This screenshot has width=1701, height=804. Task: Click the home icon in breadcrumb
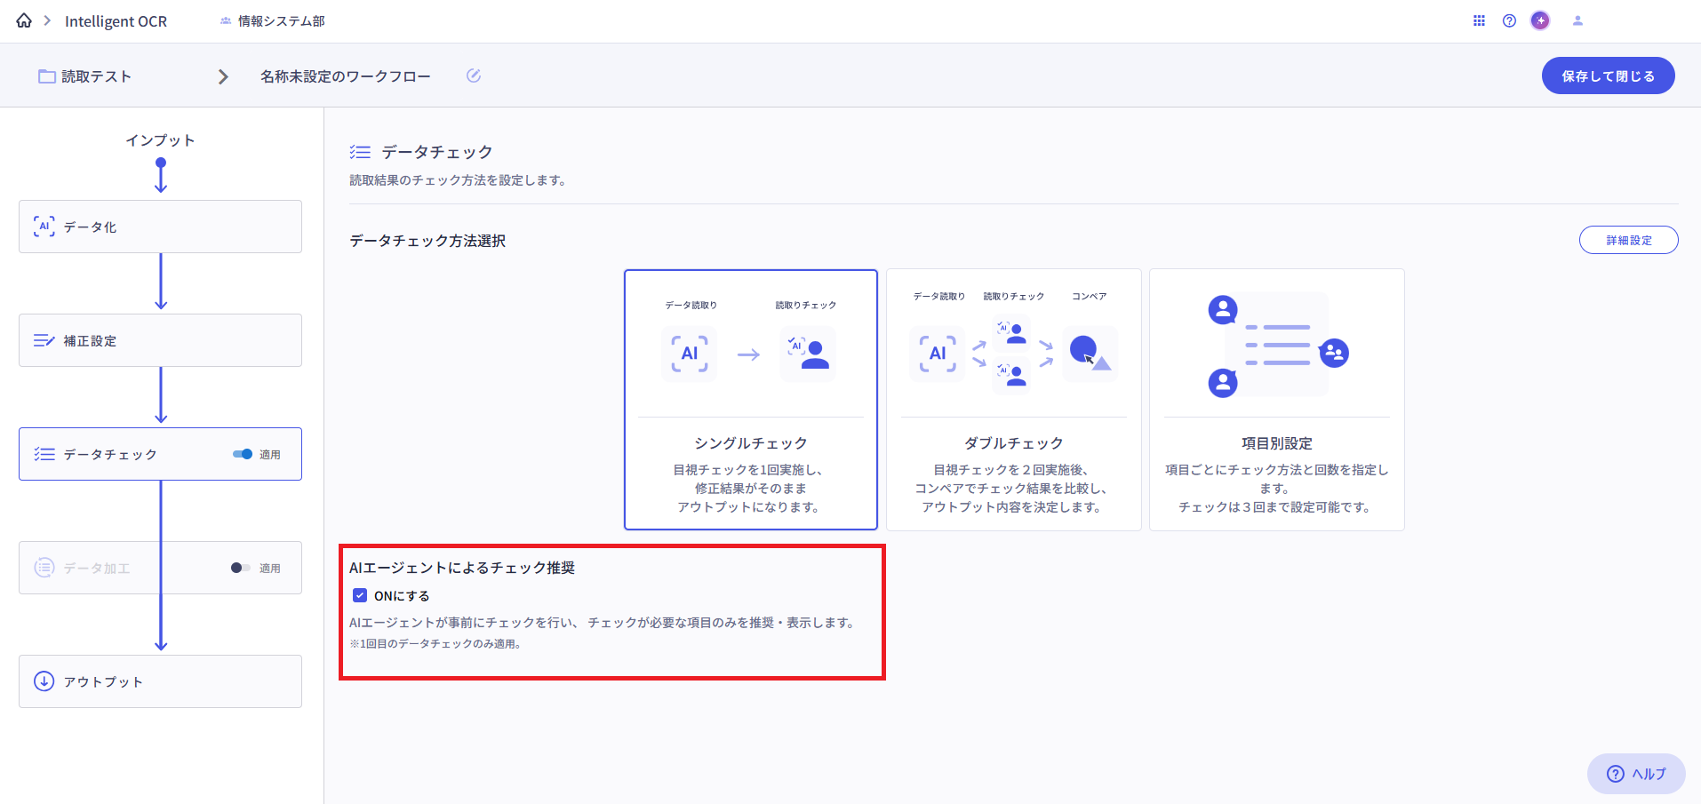(24, 20)
